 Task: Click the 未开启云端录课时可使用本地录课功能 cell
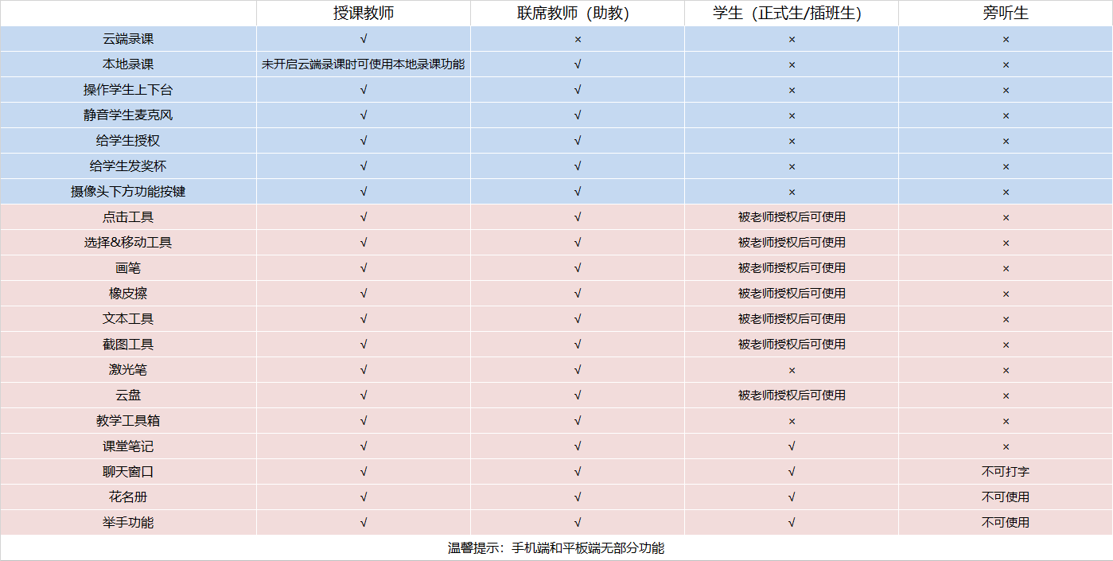click(x=364, y=64)
